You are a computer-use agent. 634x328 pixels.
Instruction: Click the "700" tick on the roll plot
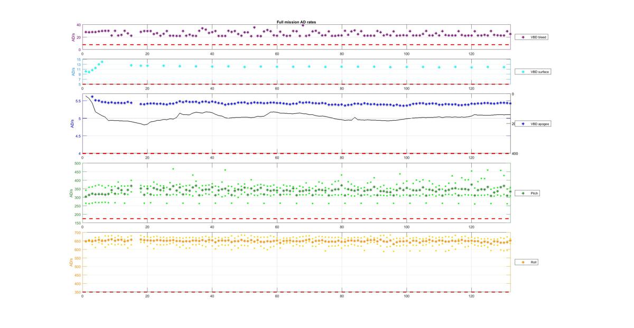[x=77, y=233]
